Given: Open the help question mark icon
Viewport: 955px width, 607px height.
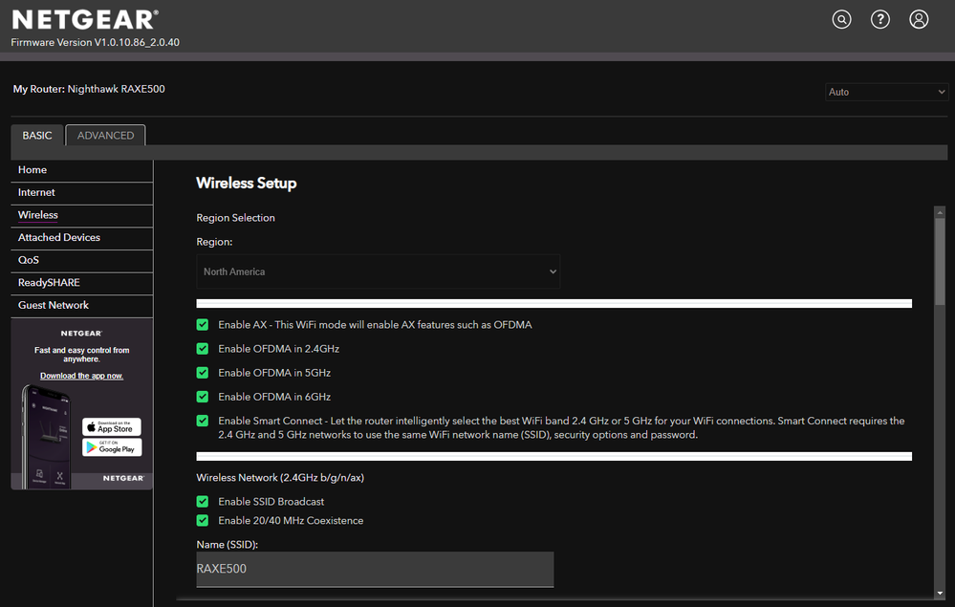Looking at the screenshot, I should (x=879, y=19).
